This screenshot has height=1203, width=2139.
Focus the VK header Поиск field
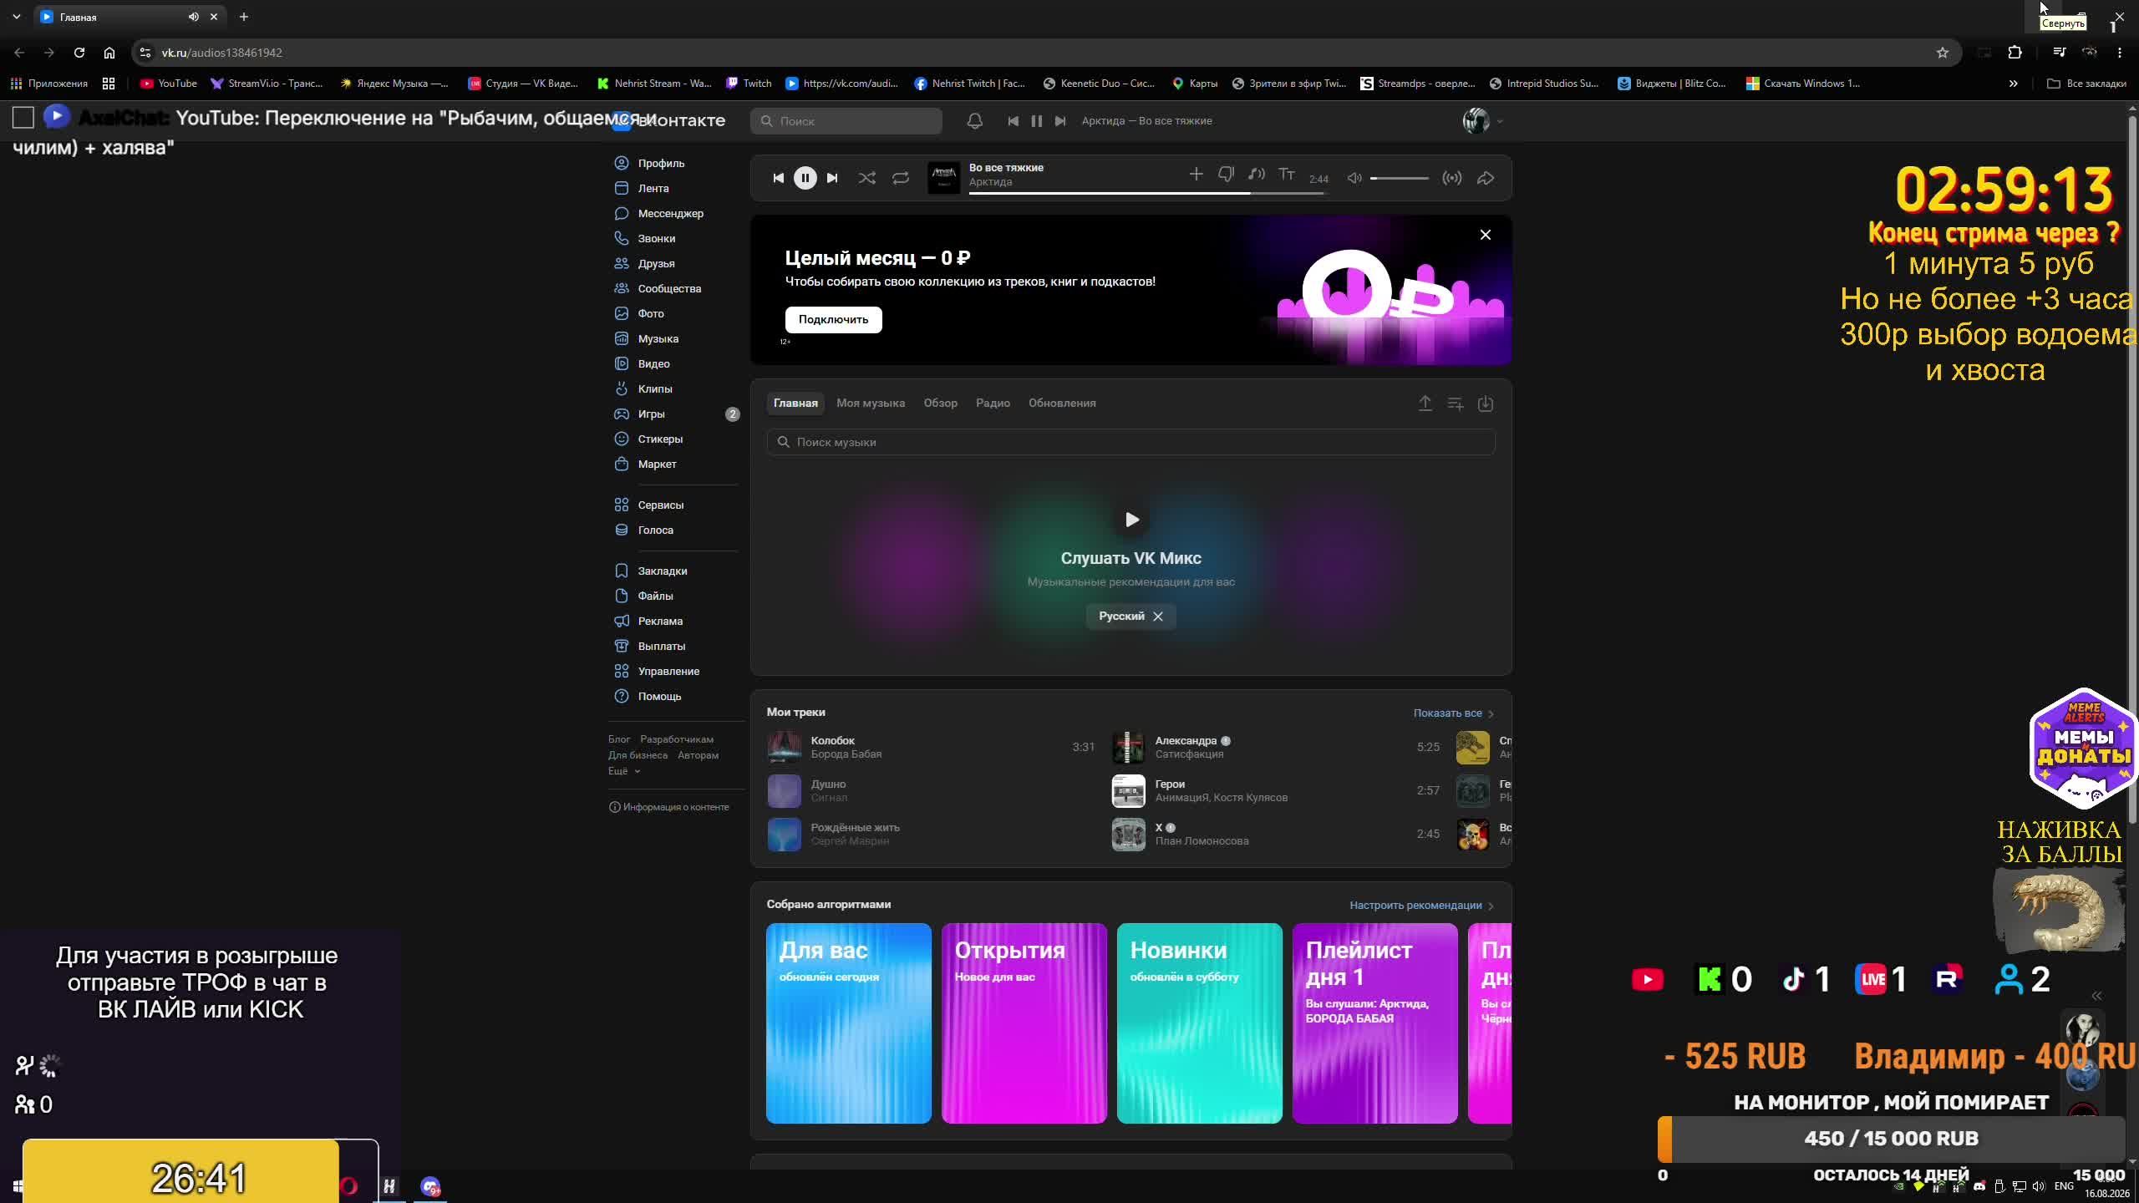coord(846,121)
